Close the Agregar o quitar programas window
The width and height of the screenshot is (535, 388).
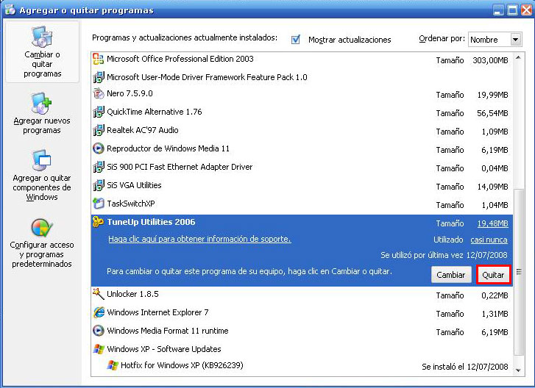pyautogui.click(x=525, y=10)
